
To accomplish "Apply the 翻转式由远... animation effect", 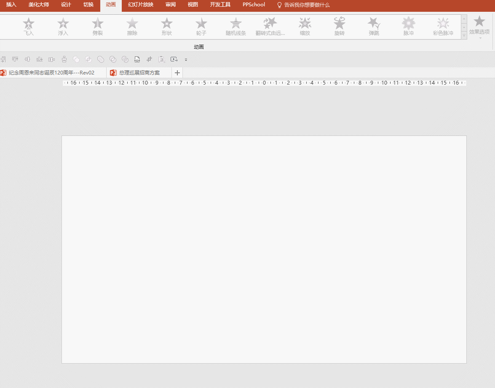I will pos(270,27).
